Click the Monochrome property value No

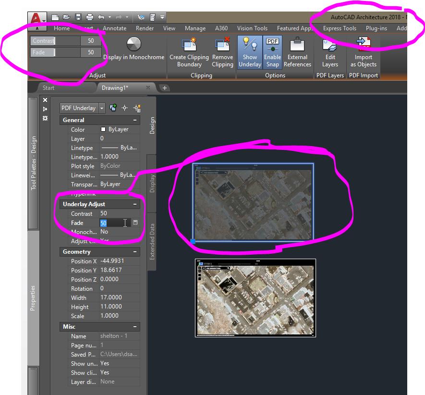point(120,232)
